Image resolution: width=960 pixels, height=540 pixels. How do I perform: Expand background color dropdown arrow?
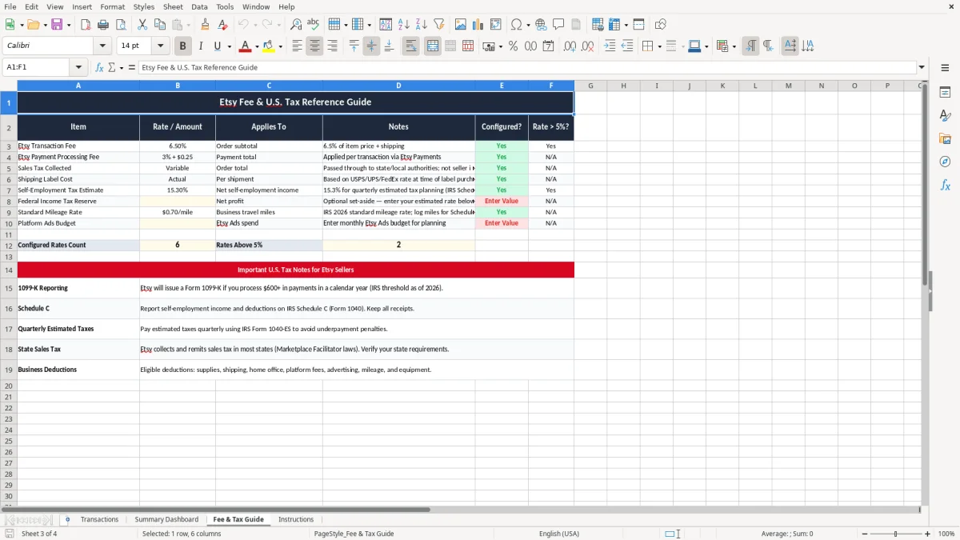click(x=280, y=46)
